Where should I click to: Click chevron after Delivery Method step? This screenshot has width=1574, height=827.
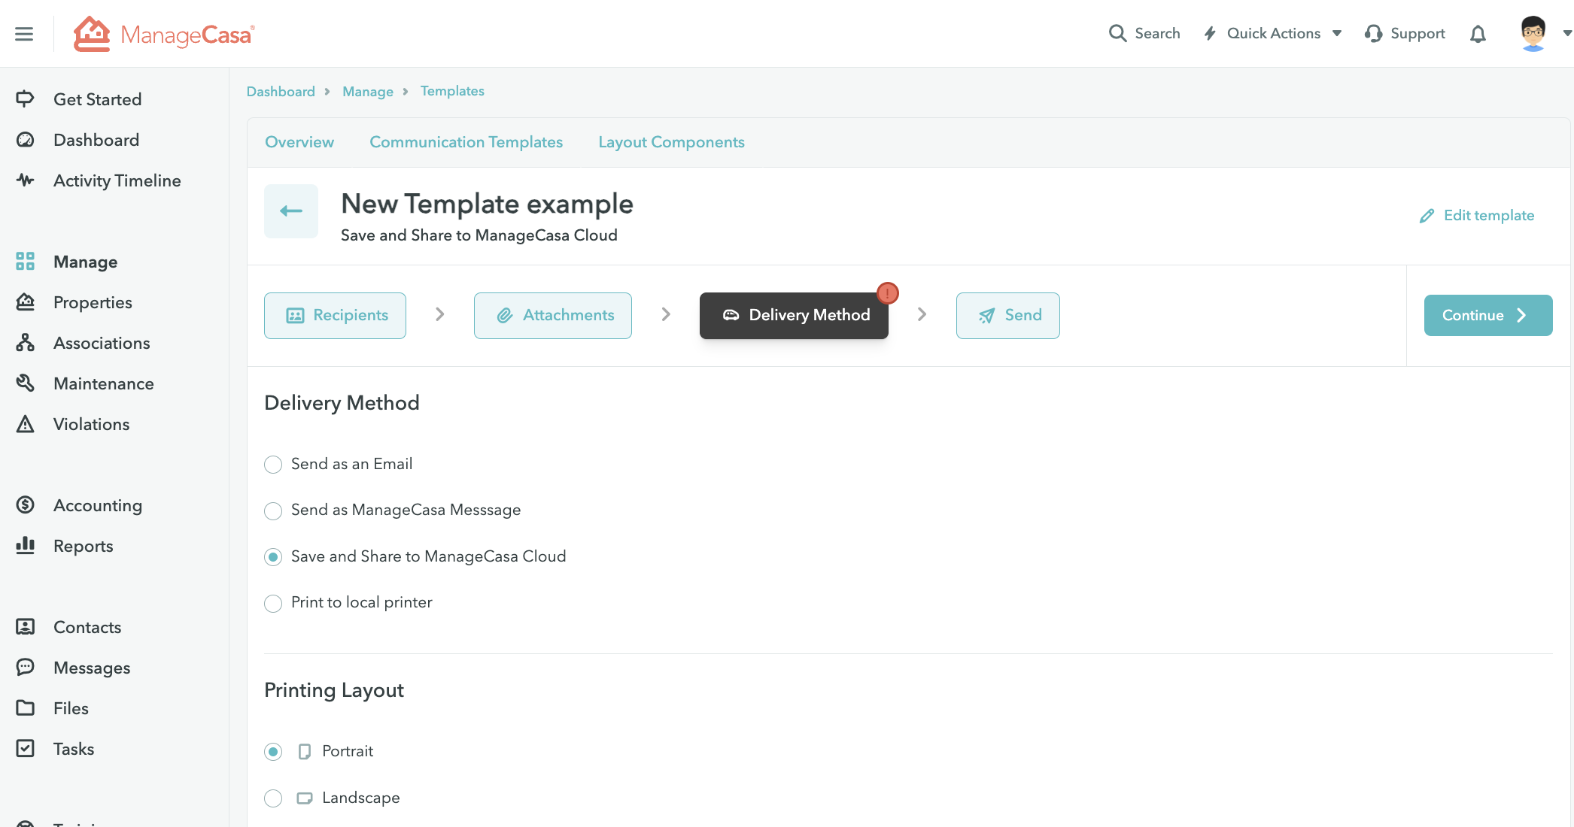(922, 314)
